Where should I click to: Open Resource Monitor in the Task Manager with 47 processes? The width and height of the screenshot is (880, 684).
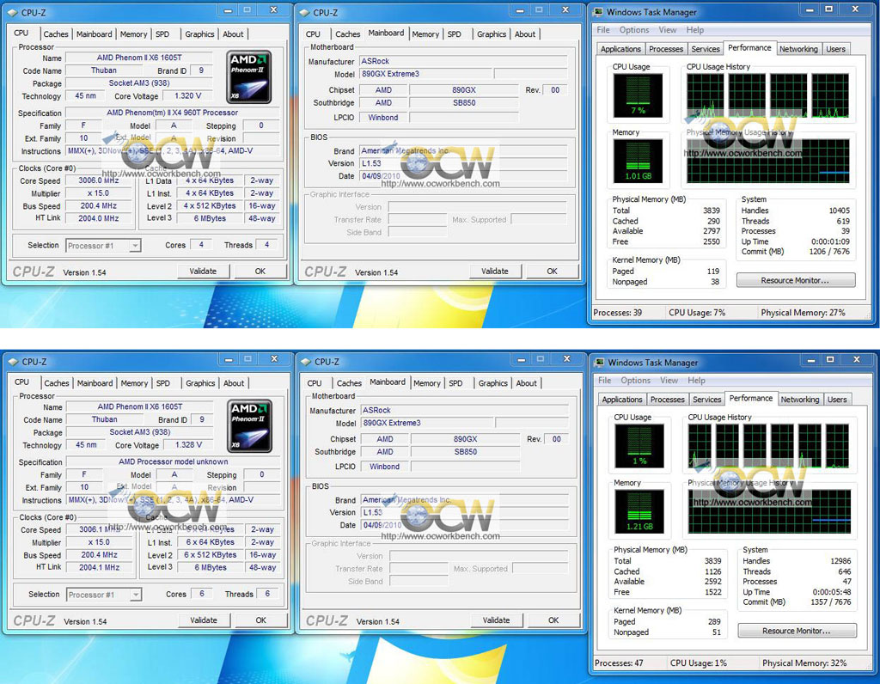pos(797,631)
